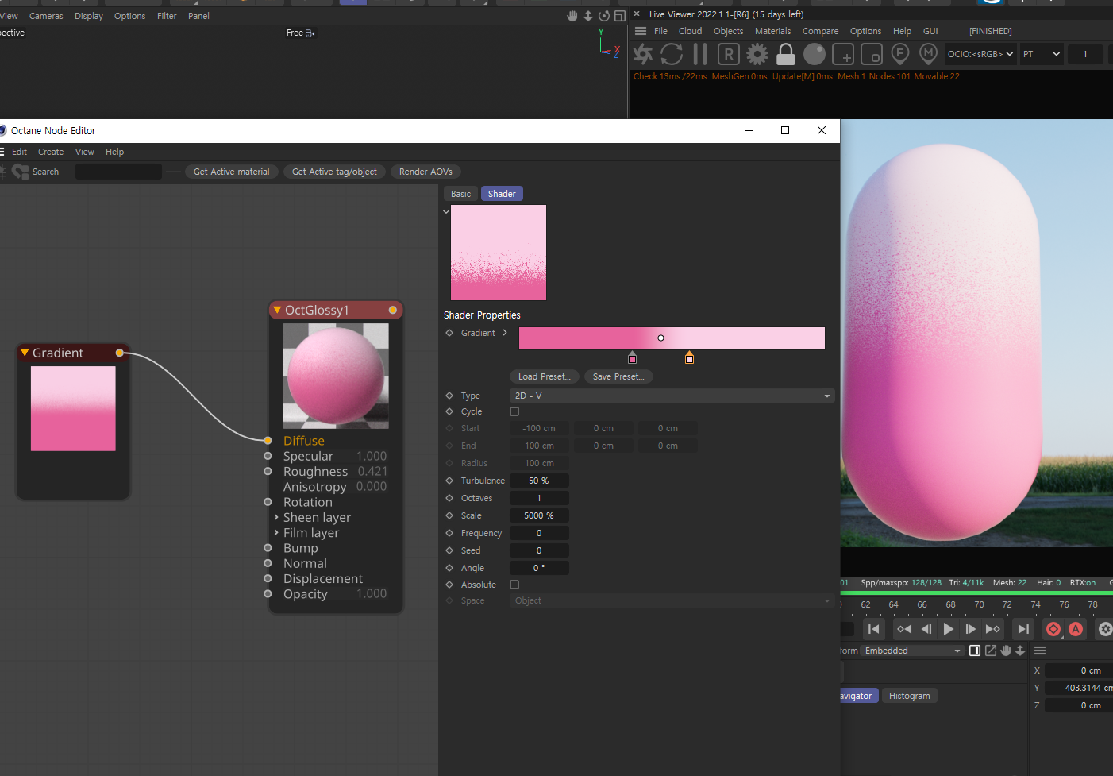The width and height of the screenshot is (1113, 776).
Task: Click Load Preset button
Action: tap(544, 376)
